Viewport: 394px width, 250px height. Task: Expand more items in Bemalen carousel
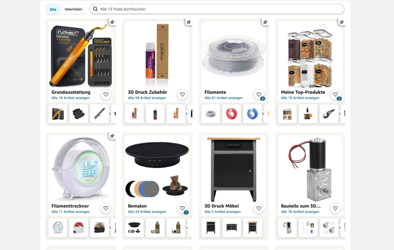[186, 228]
